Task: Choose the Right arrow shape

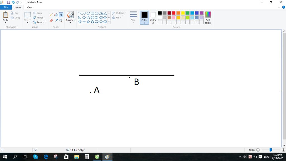Action: [96, 18]
